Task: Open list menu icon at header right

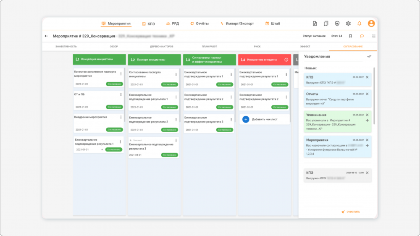Action: (374, 36)
